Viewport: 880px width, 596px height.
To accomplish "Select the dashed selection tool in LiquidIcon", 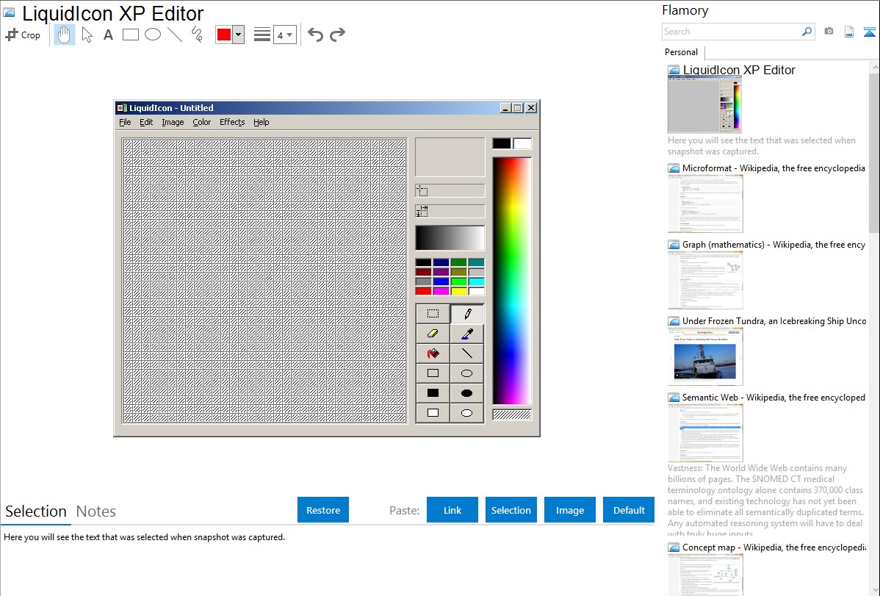I will click(433, 314).
